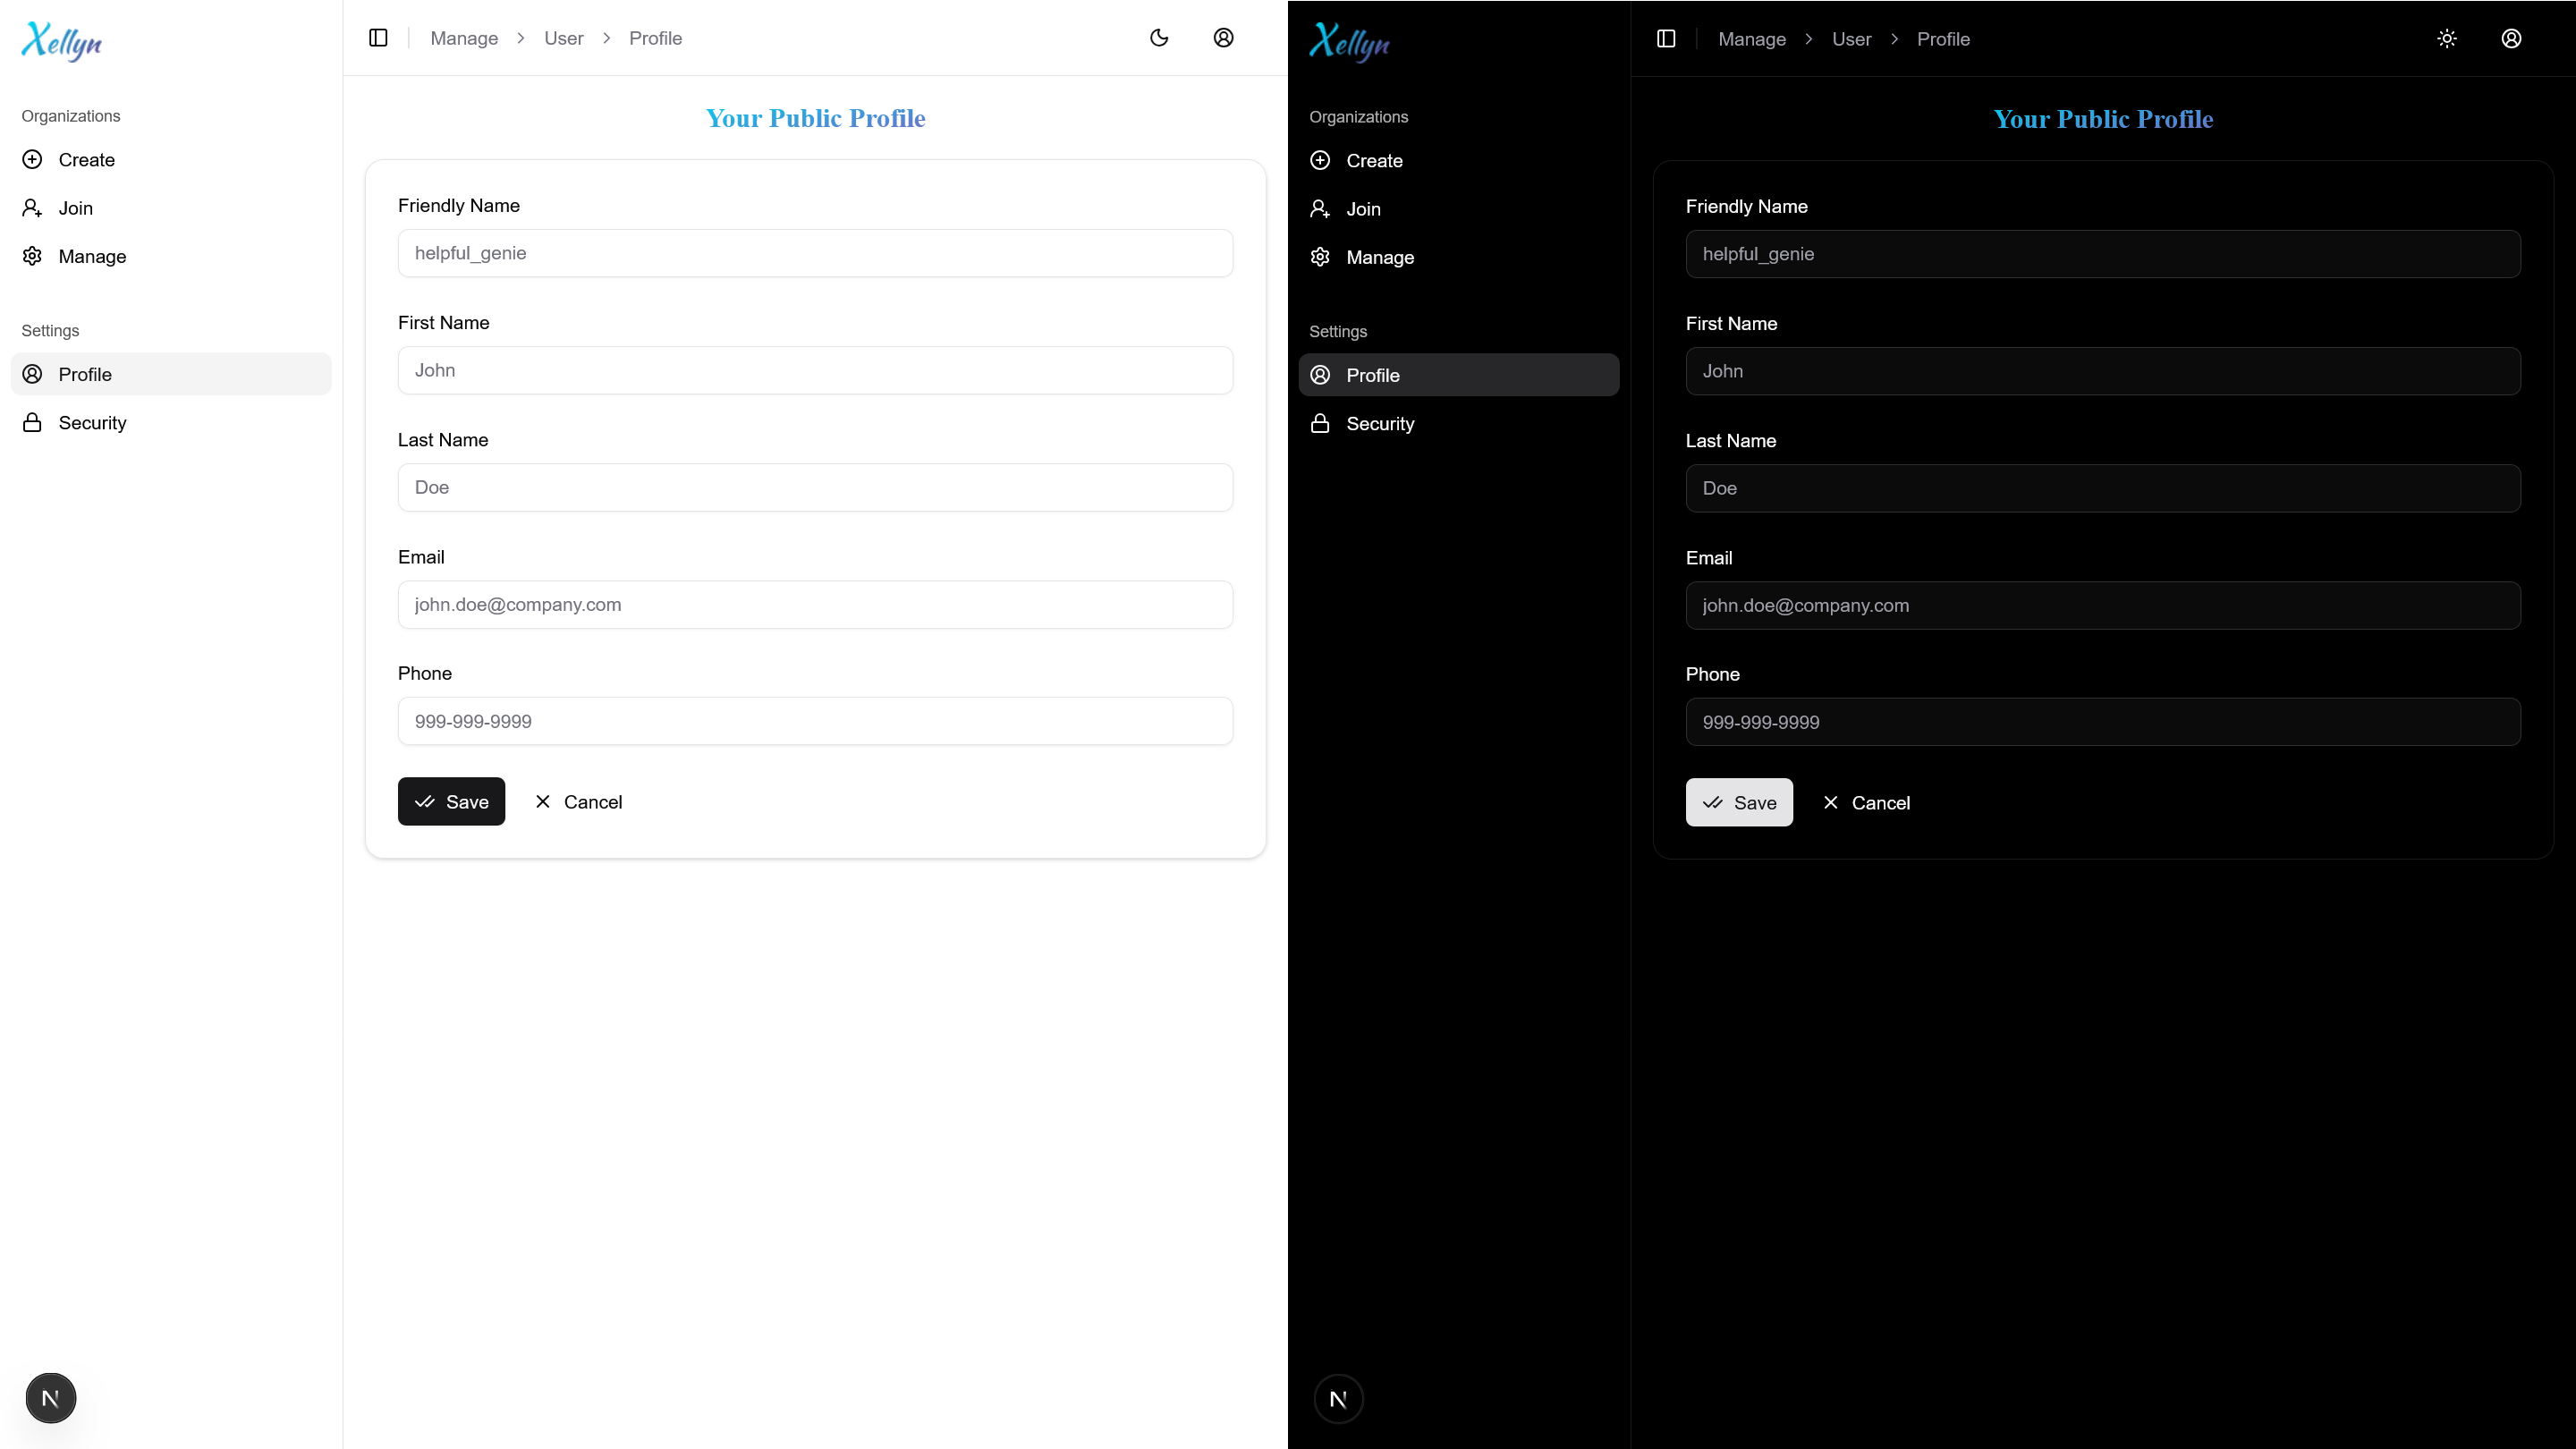Click 'Your Public Profile' heading in light window
The image size is (2576, 1449).
click(816, 118)
